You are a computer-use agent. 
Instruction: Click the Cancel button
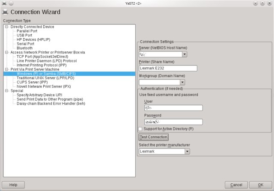point(236,185)
